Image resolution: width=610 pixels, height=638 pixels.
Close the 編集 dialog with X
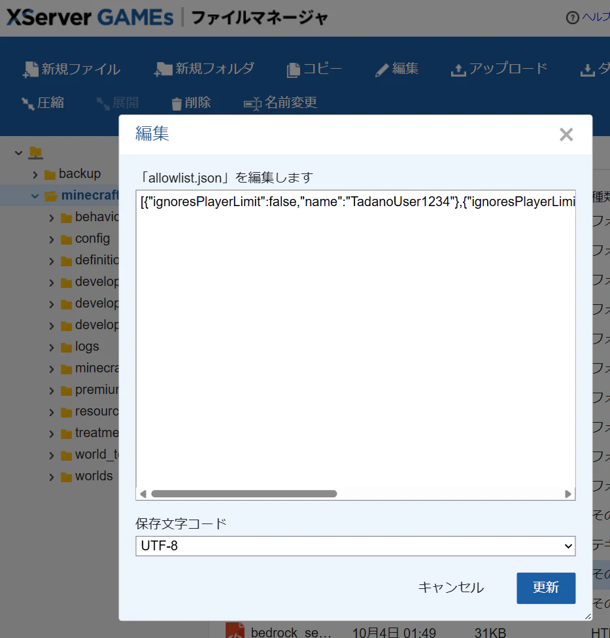566,134
